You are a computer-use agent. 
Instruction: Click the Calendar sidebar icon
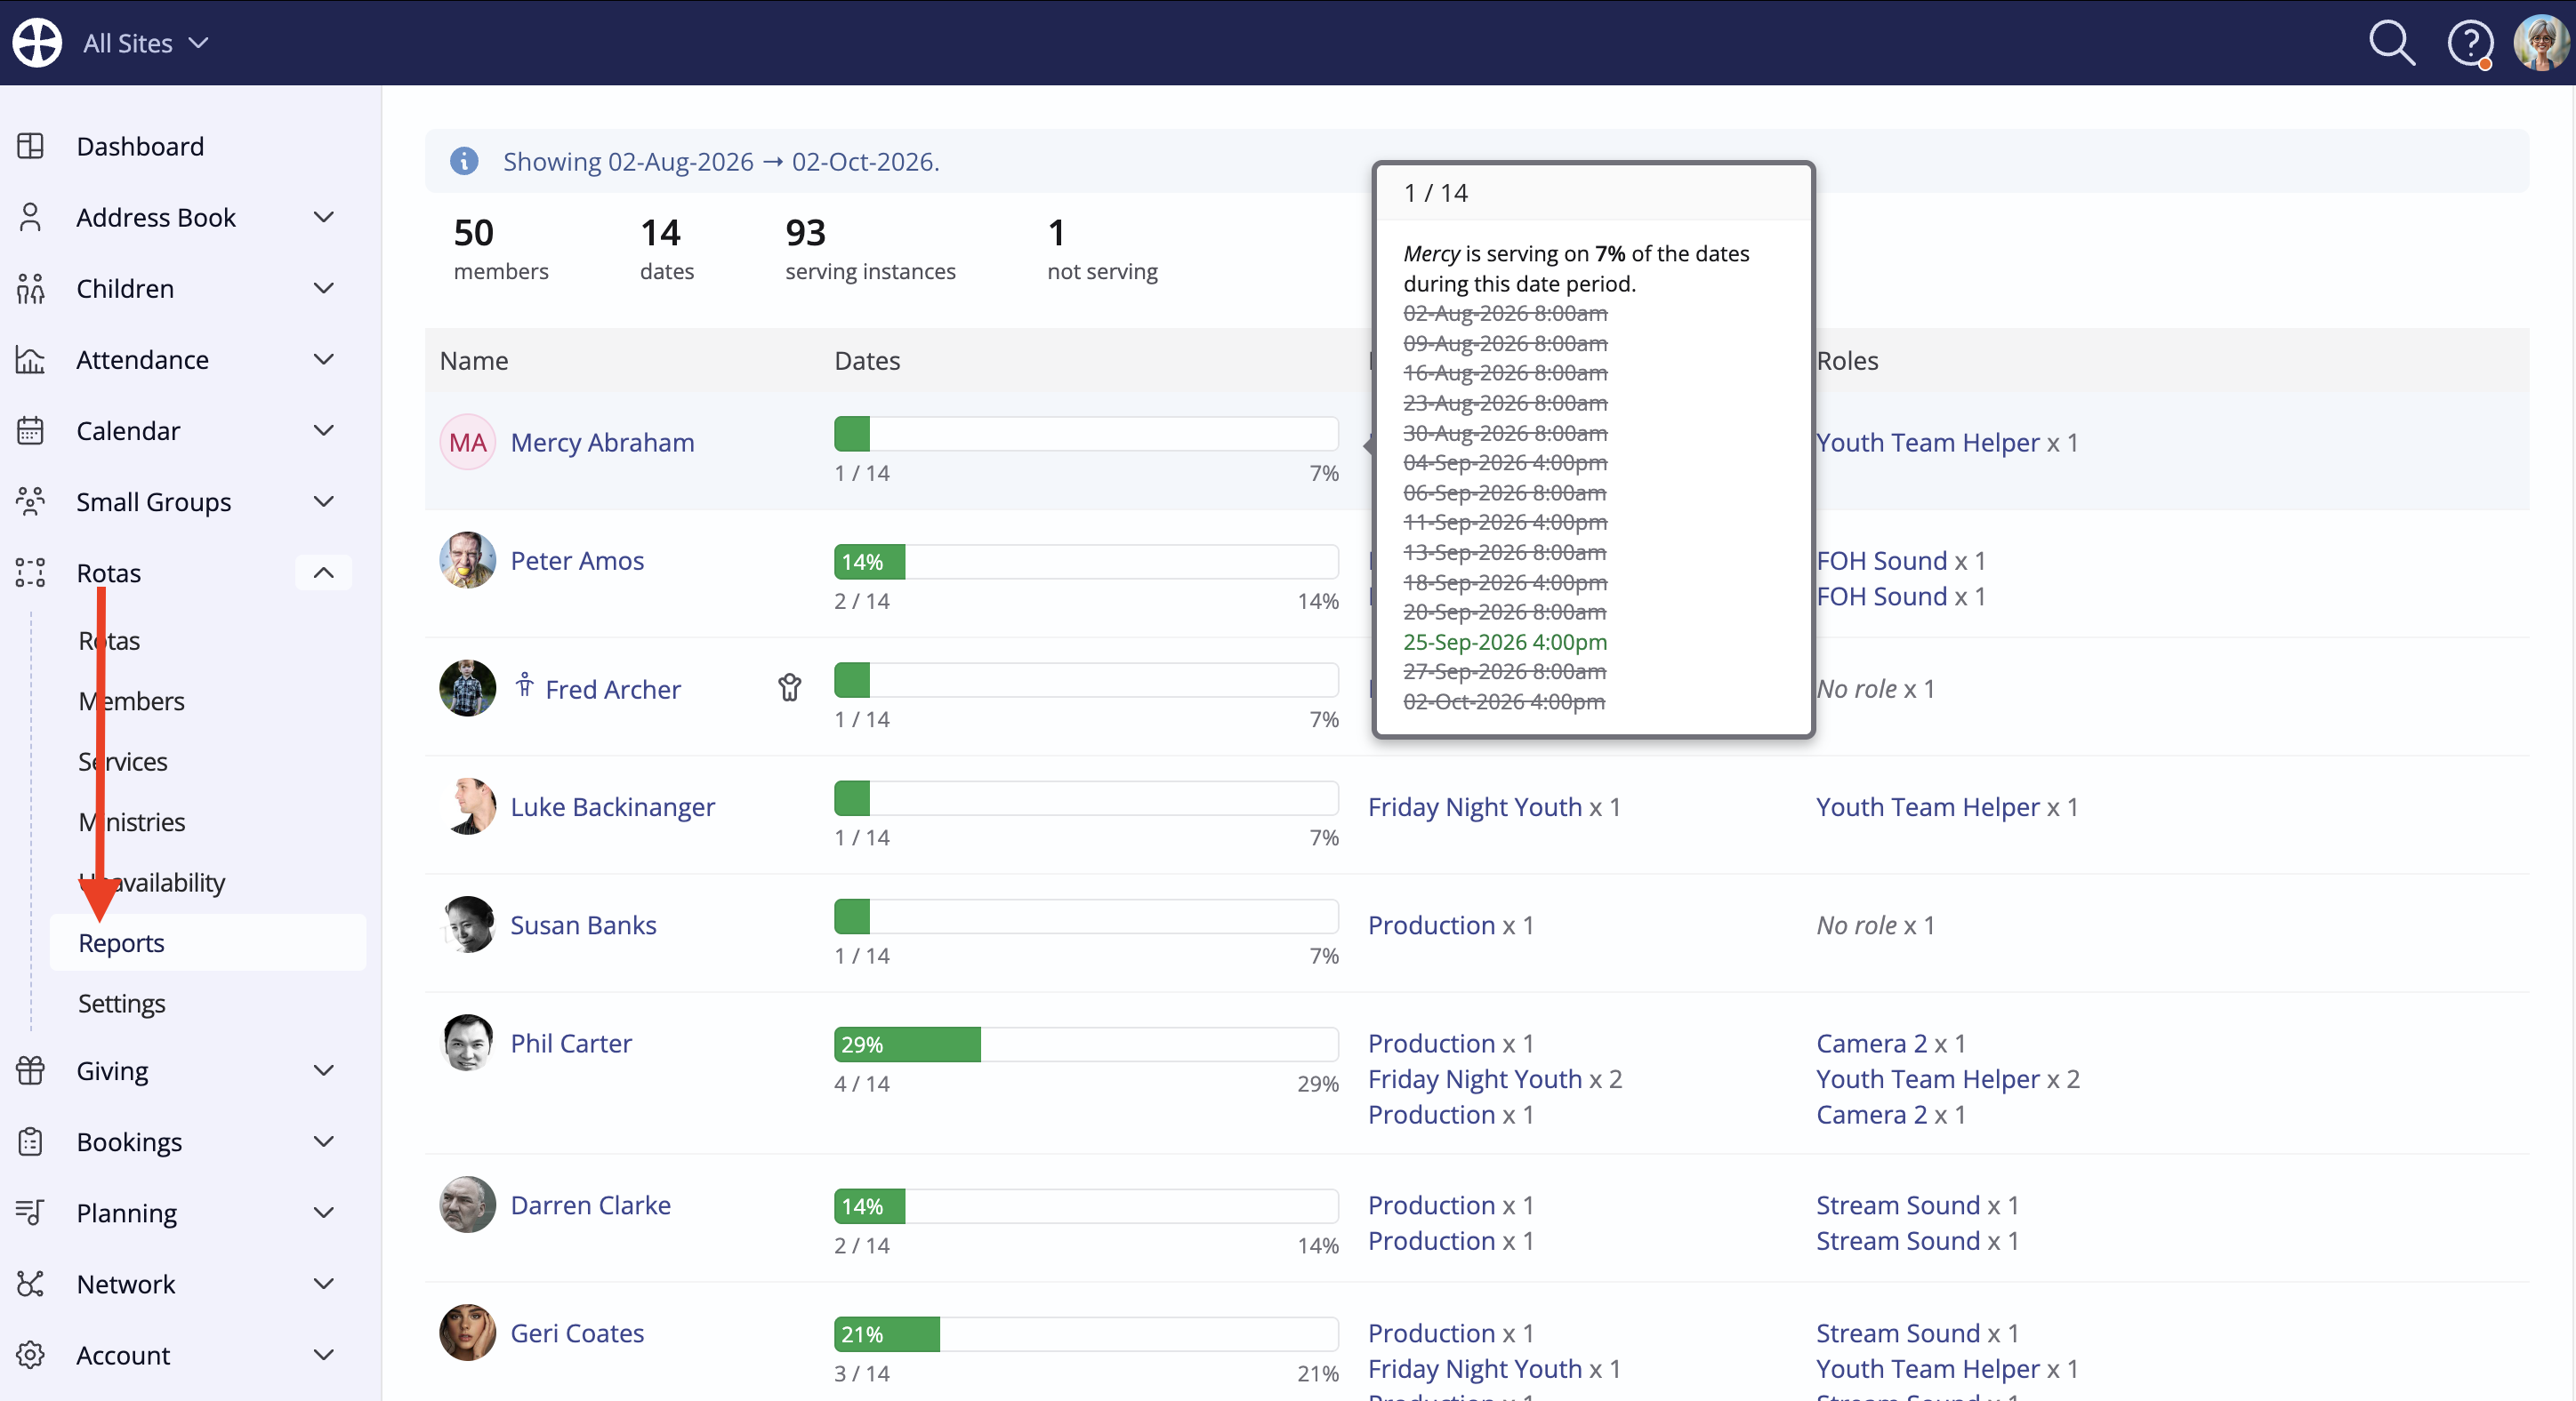pos(30,430)
